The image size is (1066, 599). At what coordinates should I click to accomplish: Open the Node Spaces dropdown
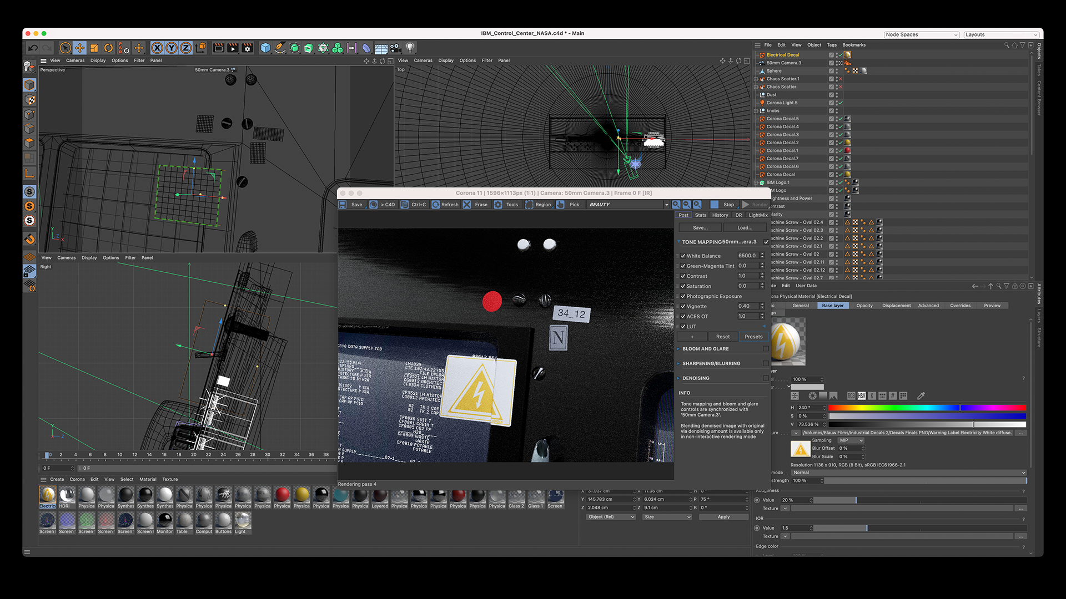(921, 34)
